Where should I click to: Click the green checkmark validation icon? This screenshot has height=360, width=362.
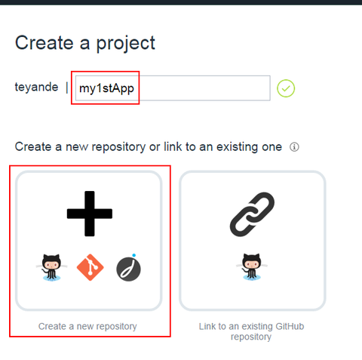pyautogui.click(x=286, y=88)
